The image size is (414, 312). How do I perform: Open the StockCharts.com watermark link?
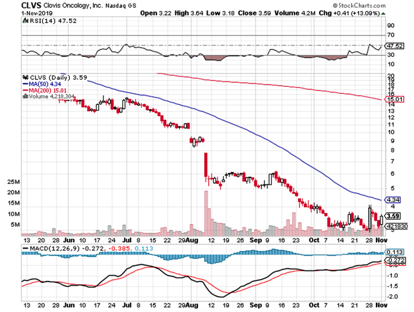pos(360,5)
